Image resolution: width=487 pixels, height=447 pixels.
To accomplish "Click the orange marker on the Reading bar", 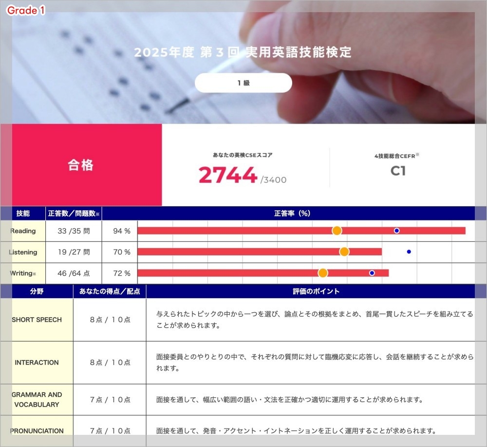I will [x=337, y=231].
